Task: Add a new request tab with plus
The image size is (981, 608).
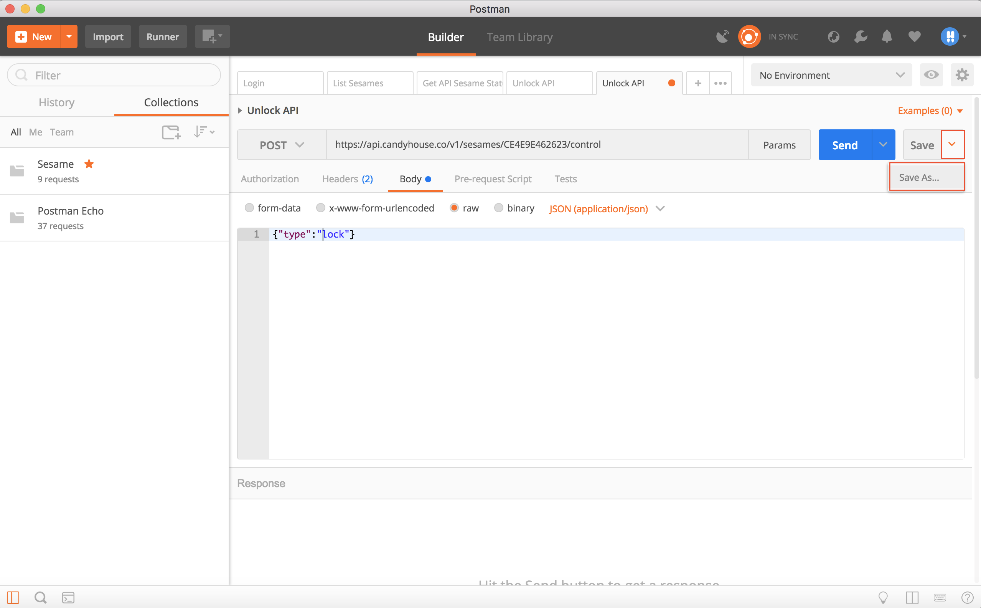Action: coord(697,83)
